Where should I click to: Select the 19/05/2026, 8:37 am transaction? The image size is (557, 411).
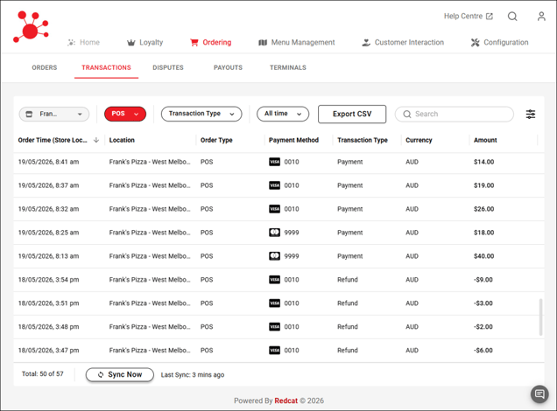point(278,185)
